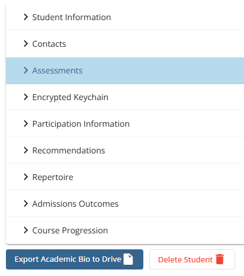
Task: Expand Recommendations via its chevron
Action: click(25, 150)
